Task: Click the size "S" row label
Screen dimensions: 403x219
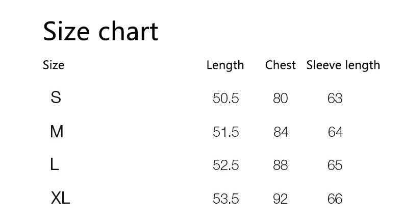Action: [x=56, y=97]
